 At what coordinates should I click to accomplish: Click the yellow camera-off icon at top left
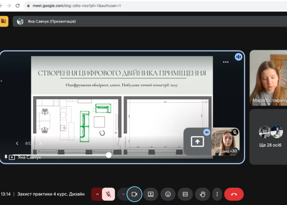4,21
